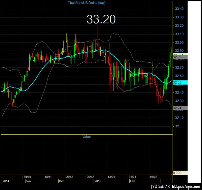
Task: Click the gray 32.85 upper band value tag
Action: (180, 57)
